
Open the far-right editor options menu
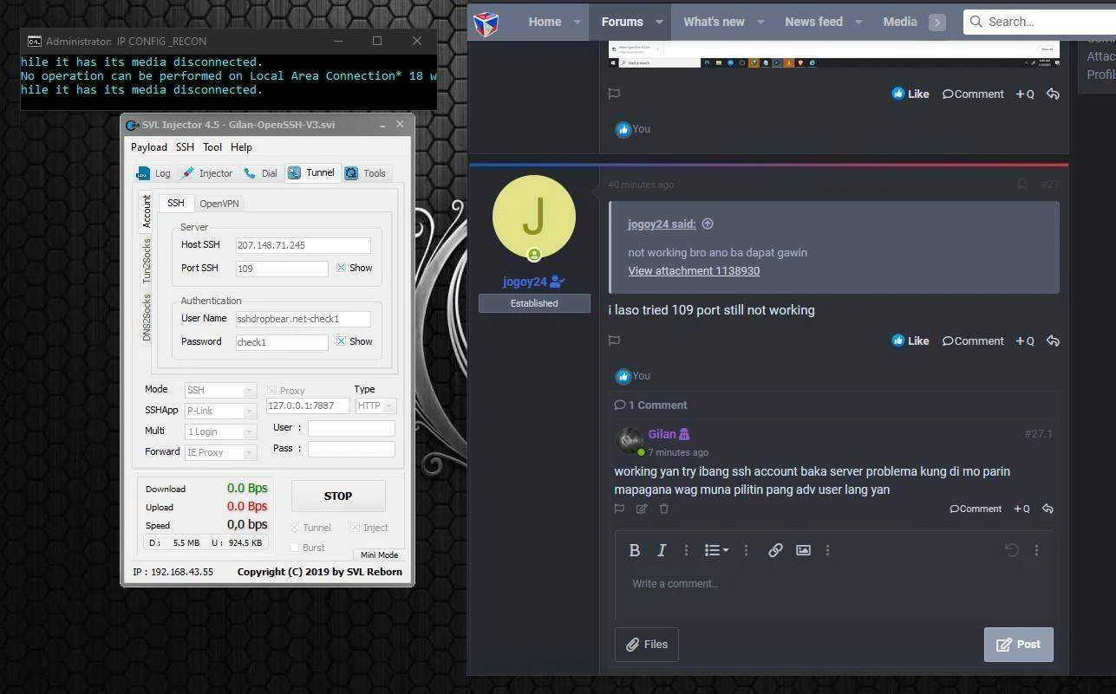point(1036,550)
